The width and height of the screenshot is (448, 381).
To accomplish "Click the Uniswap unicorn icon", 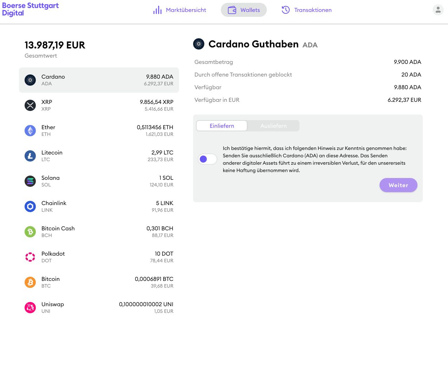I will click(30, 308).
